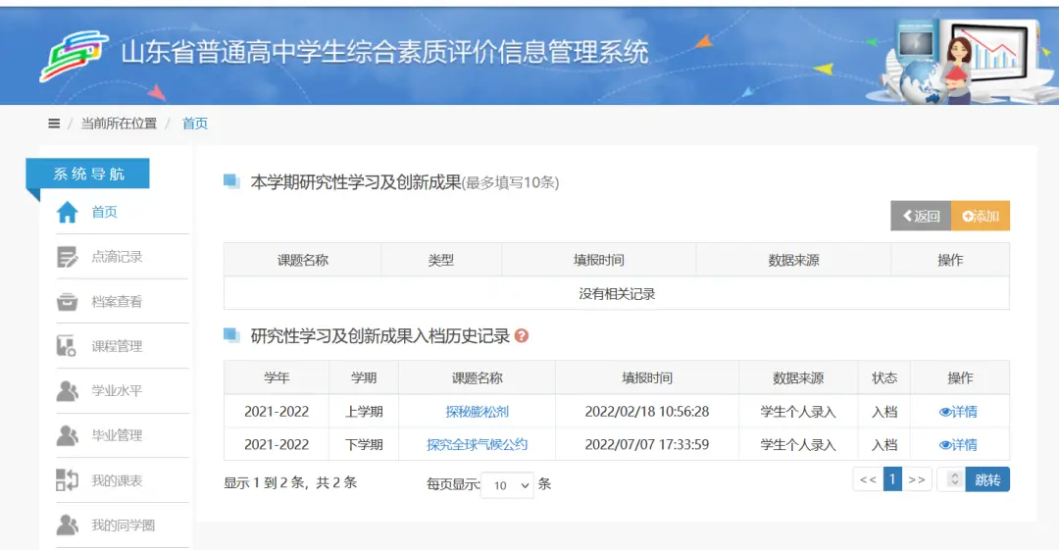Click the 返回 back button
1059x550 pixels.
[921, 216]
